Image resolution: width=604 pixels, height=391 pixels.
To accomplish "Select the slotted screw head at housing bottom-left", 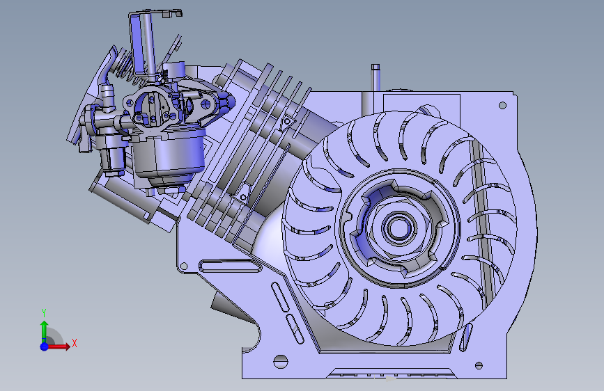I will (281, 361).
